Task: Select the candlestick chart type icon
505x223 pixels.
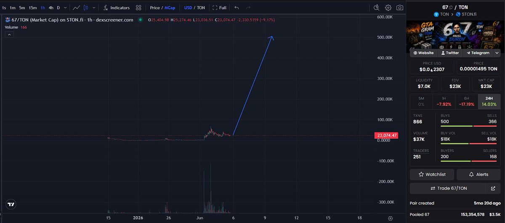Action: click(86, 8)
